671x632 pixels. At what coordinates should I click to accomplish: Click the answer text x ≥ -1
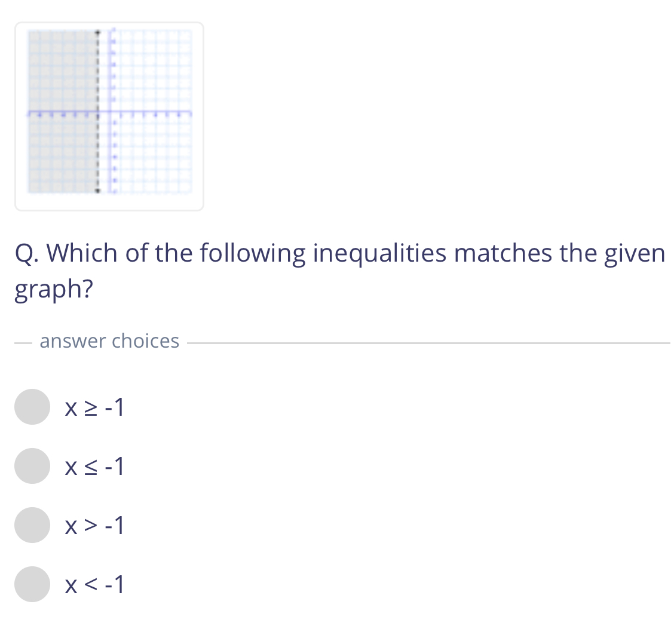(x=94, y=407)
